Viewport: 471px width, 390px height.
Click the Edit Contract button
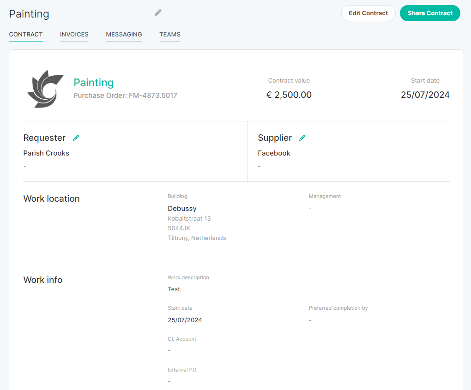tap(368, 13)
